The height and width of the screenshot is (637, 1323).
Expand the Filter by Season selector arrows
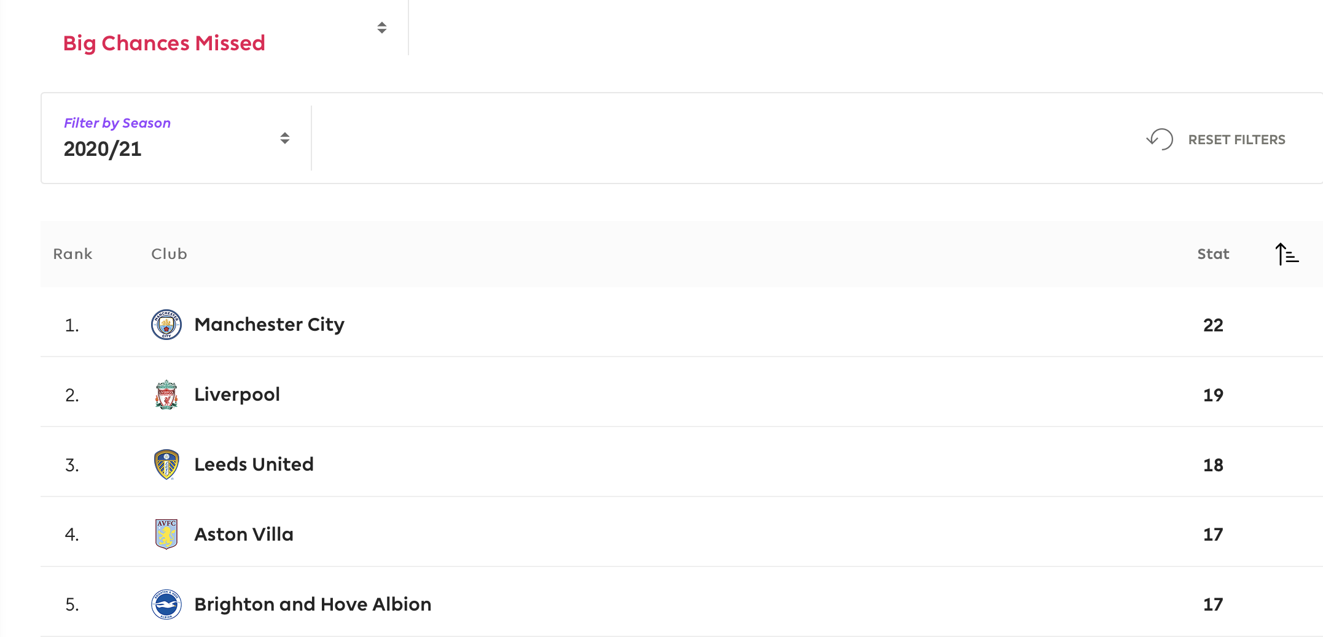click(284, 138)
